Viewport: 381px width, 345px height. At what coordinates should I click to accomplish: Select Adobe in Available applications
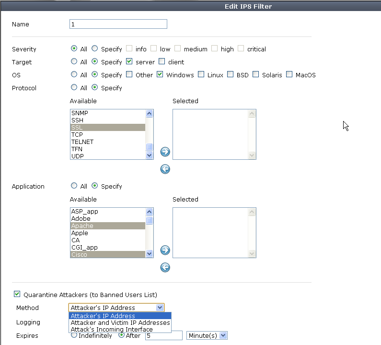(81, 219)
